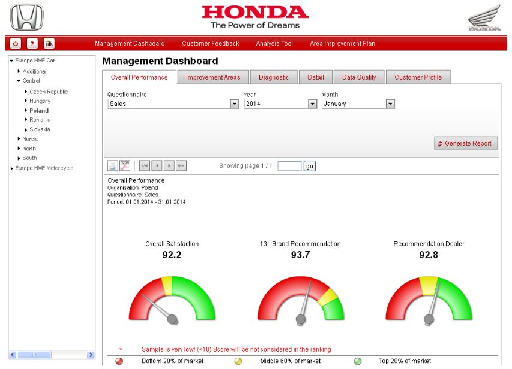Click the Honda H car logo

click(x=27, y=17)
